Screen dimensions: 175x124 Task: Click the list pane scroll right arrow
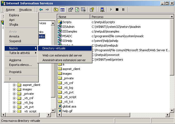(x=168, y=115)
